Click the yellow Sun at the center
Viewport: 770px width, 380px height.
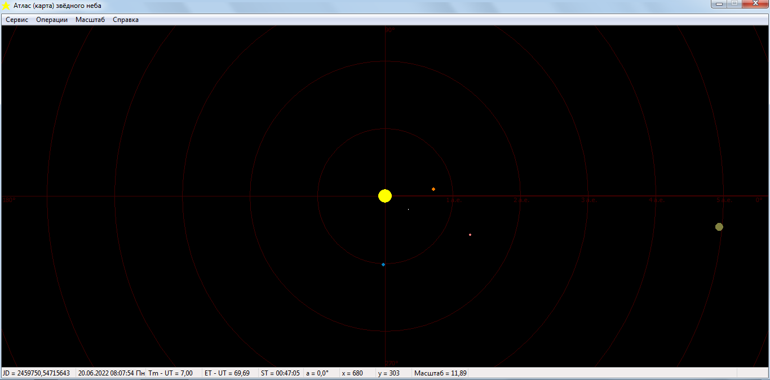click(385, 196)
